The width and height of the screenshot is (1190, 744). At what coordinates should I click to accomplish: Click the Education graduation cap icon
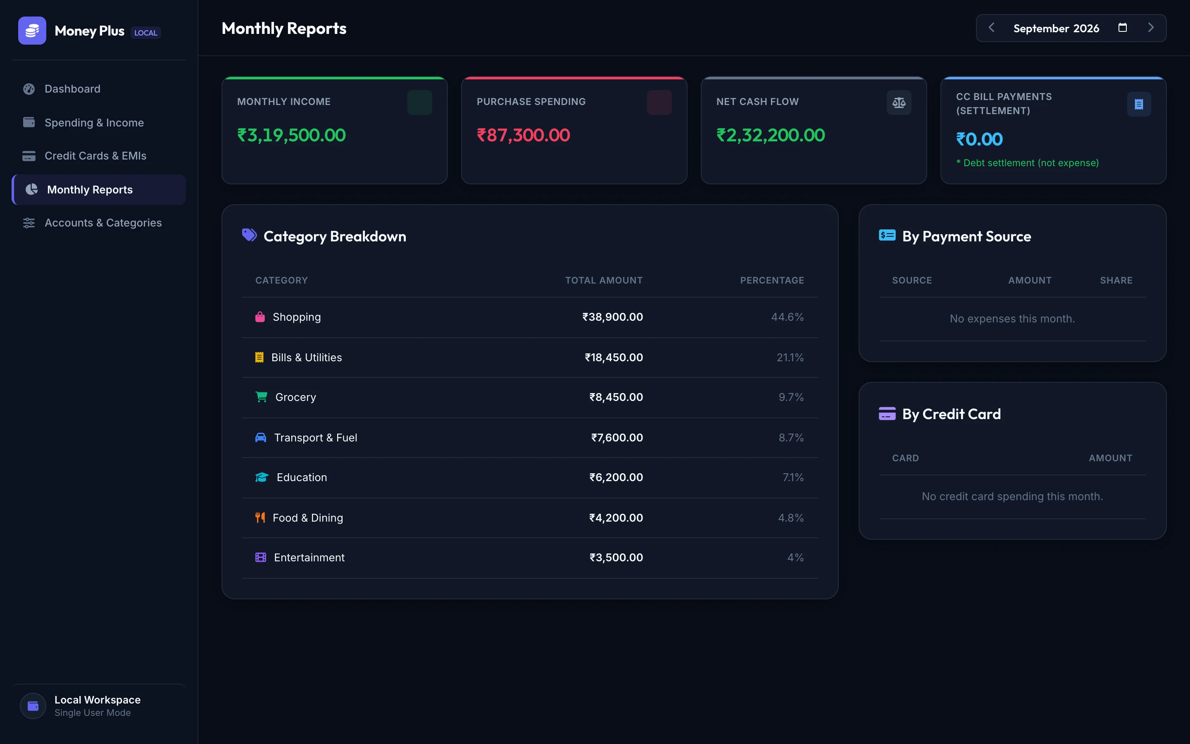click(262, 477)
